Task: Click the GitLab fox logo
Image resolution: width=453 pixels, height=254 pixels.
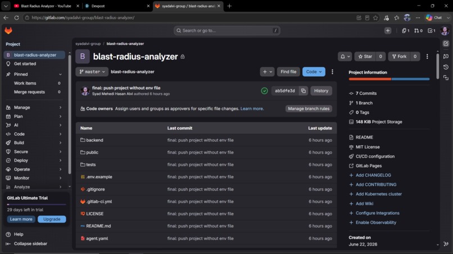Action: [8, 30]
